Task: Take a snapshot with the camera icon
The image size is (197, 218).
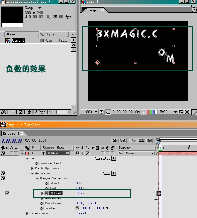Action: [x=137, y=112]
